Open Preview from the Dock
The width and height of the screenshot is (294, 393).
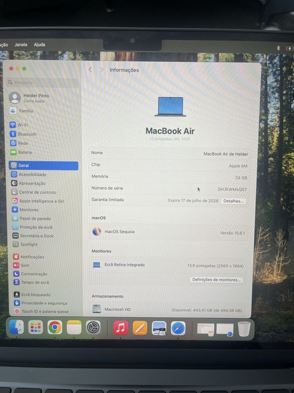tap(159, 328)
